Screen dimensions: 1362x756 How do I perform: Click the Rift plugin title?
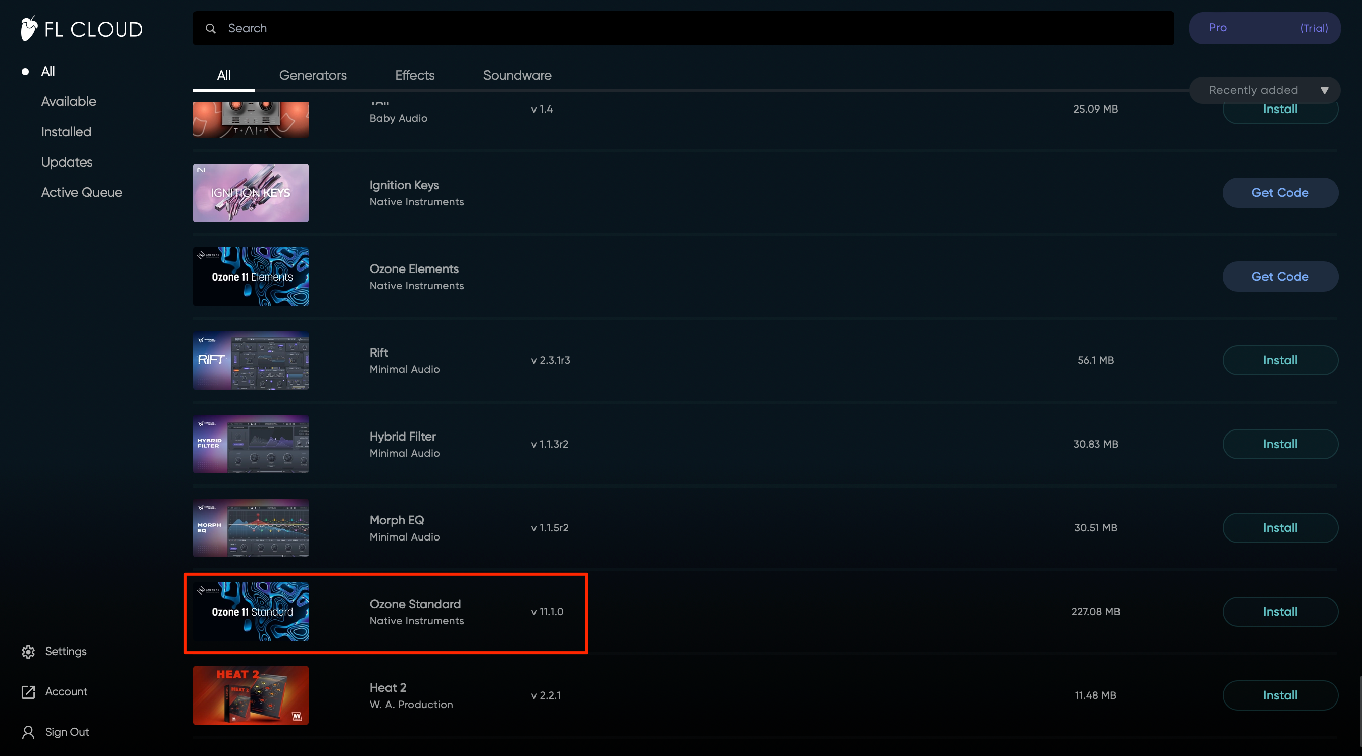coord(378,353)
